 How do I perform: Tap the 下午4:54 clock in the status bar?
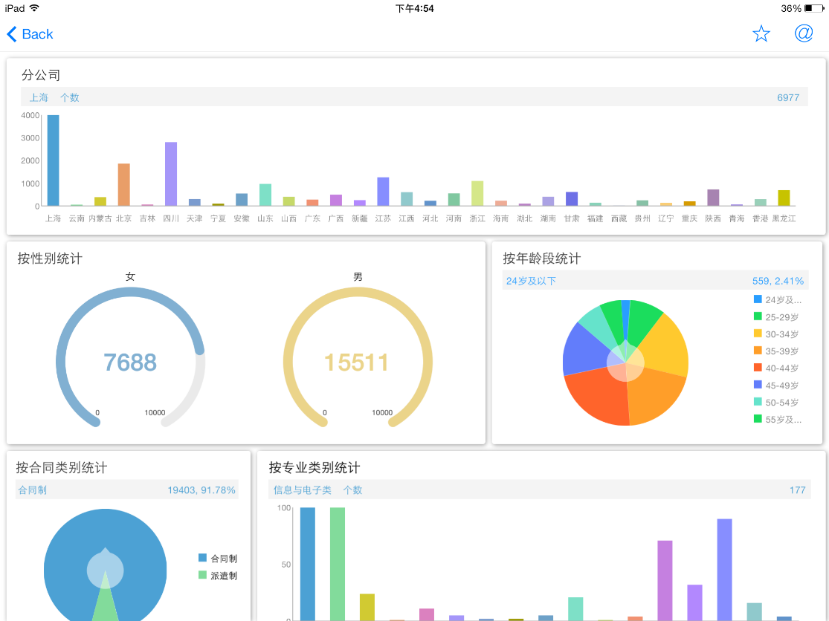[x=415, y=8]
